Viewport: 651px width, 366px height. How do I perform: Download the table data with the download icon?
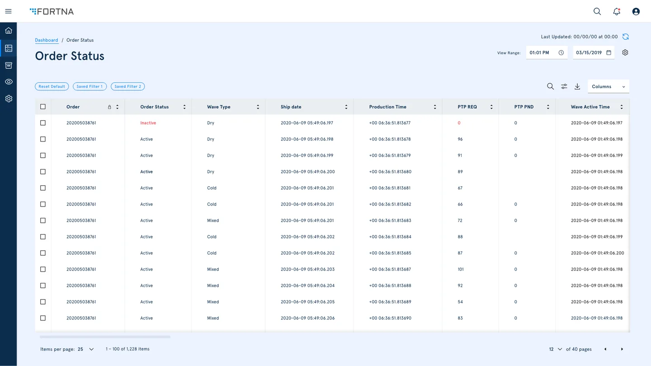(577, 86)
